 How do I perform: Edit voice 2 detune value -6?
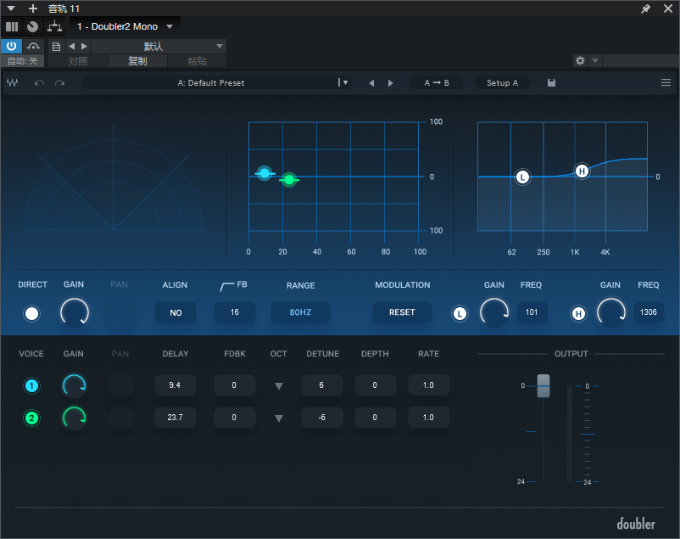[x=322, y=418]
